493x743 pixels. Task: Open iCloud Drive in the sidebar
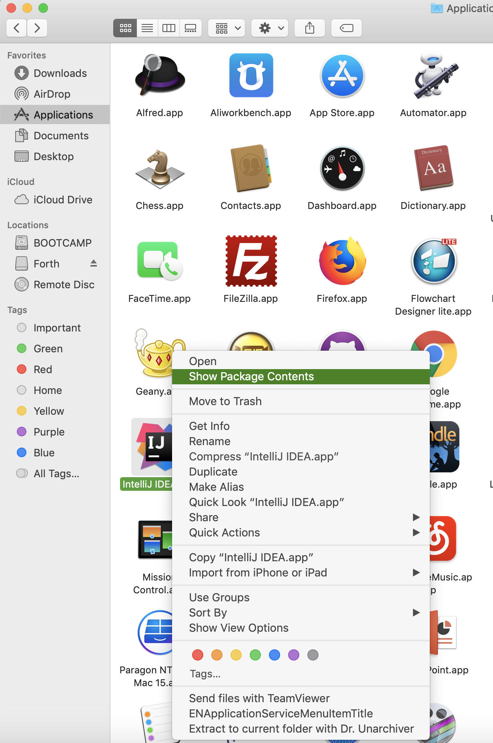(x=55, y=199)
